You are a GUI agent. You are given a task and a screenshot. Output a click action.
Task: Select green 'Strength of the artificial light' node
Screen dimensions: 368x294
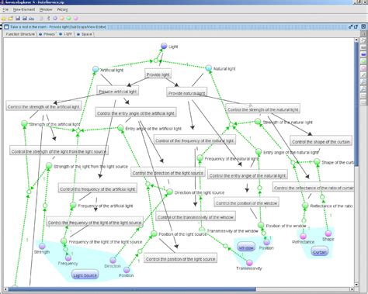[24, 123]
